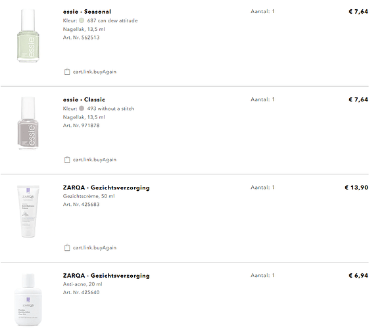Viewport: 384px width, 329px height.
Task: Click the 493 without a stitch label
Action: click(110, 109)
